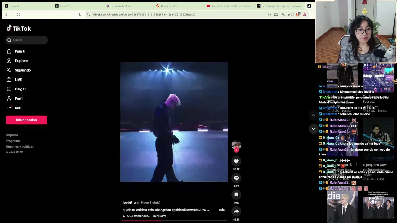Expand the Más menu
Screen dimensions: 397x223
click(18, 108)
